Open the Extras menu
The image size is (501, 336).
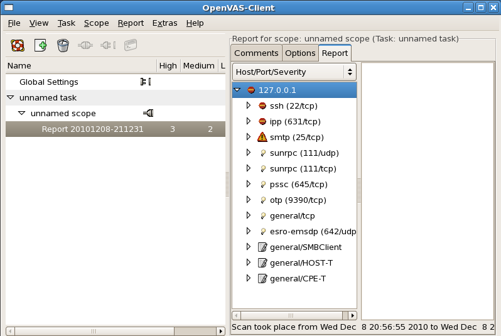165,23
